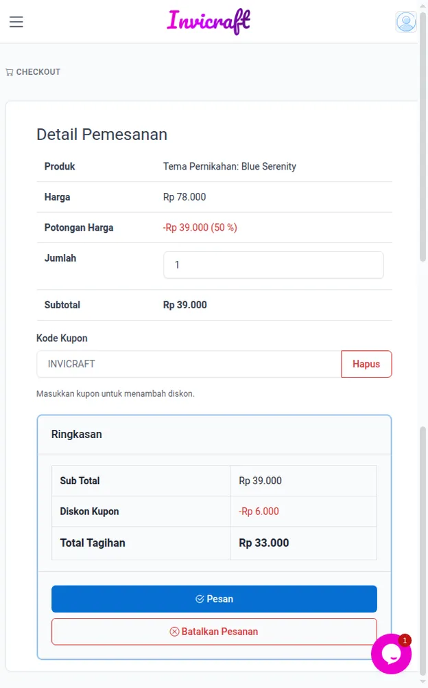
Task: Select the CHECKOUT breadcrumb label
Action: (38, 71)
